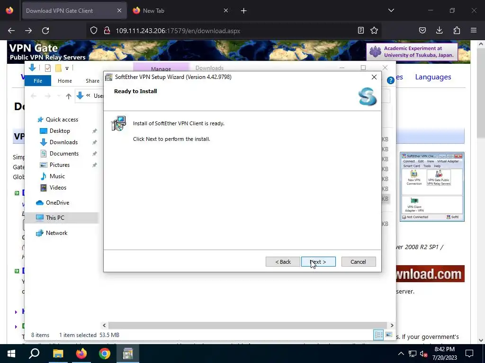Close the Download VPN Gate Client tab
Image resolution: width=485 pixels, height=363 pixels.
coord(119,11)
